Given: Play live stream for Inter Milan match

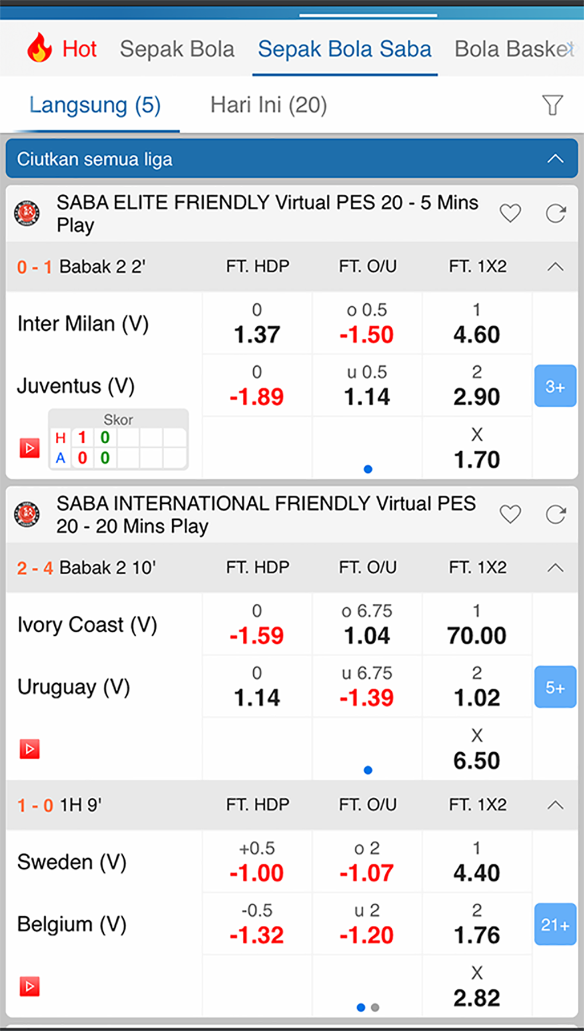Looking at the screenshot, I should click(30, 448).
